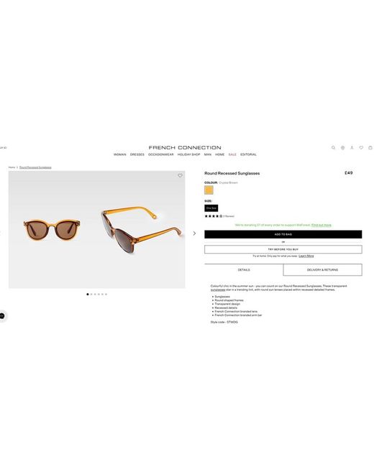Click Try Before You Buy button

coord(283,249)
